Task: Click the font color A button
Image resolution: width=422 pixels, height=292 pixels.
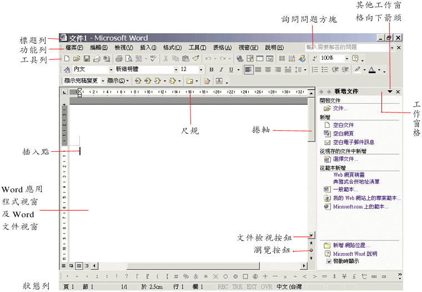Action: (x=372, y=70)
